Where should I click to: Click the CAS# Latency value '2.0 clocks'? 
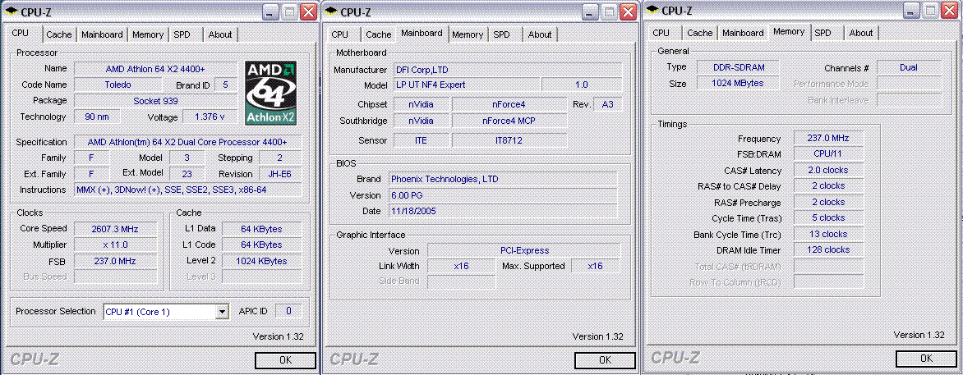click(x=828, y=170)
